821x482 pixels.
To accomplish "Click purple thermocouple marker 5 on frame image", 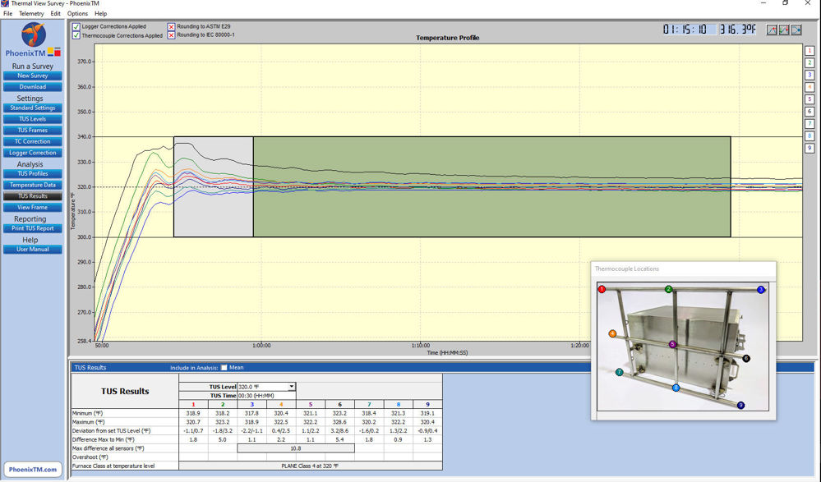I will point(672,344).
